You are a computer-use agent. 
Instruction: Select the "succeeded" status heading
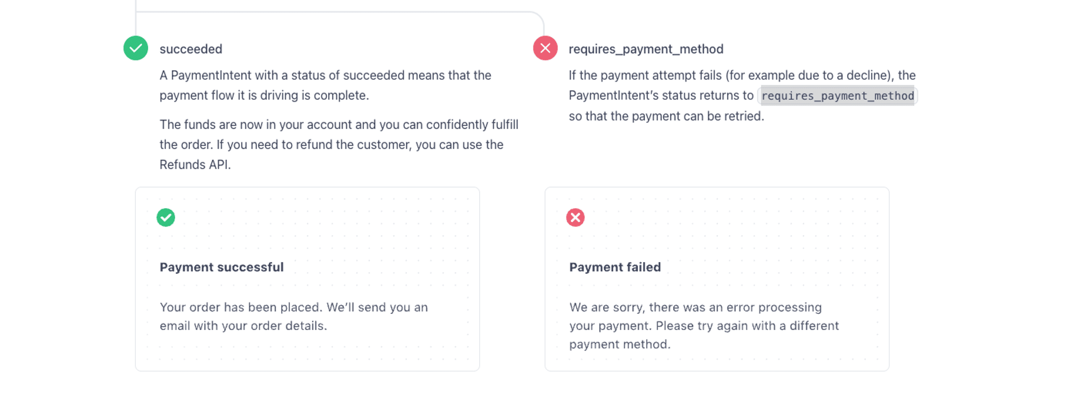(191, 49)
